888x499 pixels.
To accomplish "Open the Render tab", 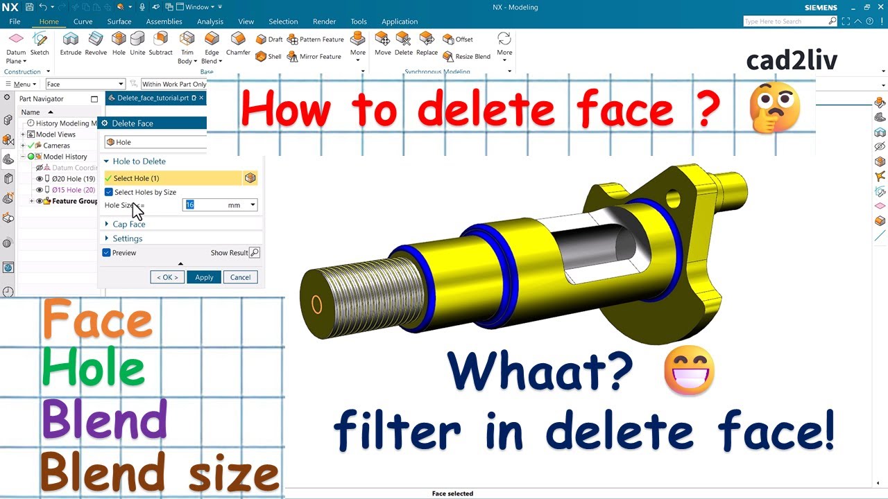I will pos(324,21).
